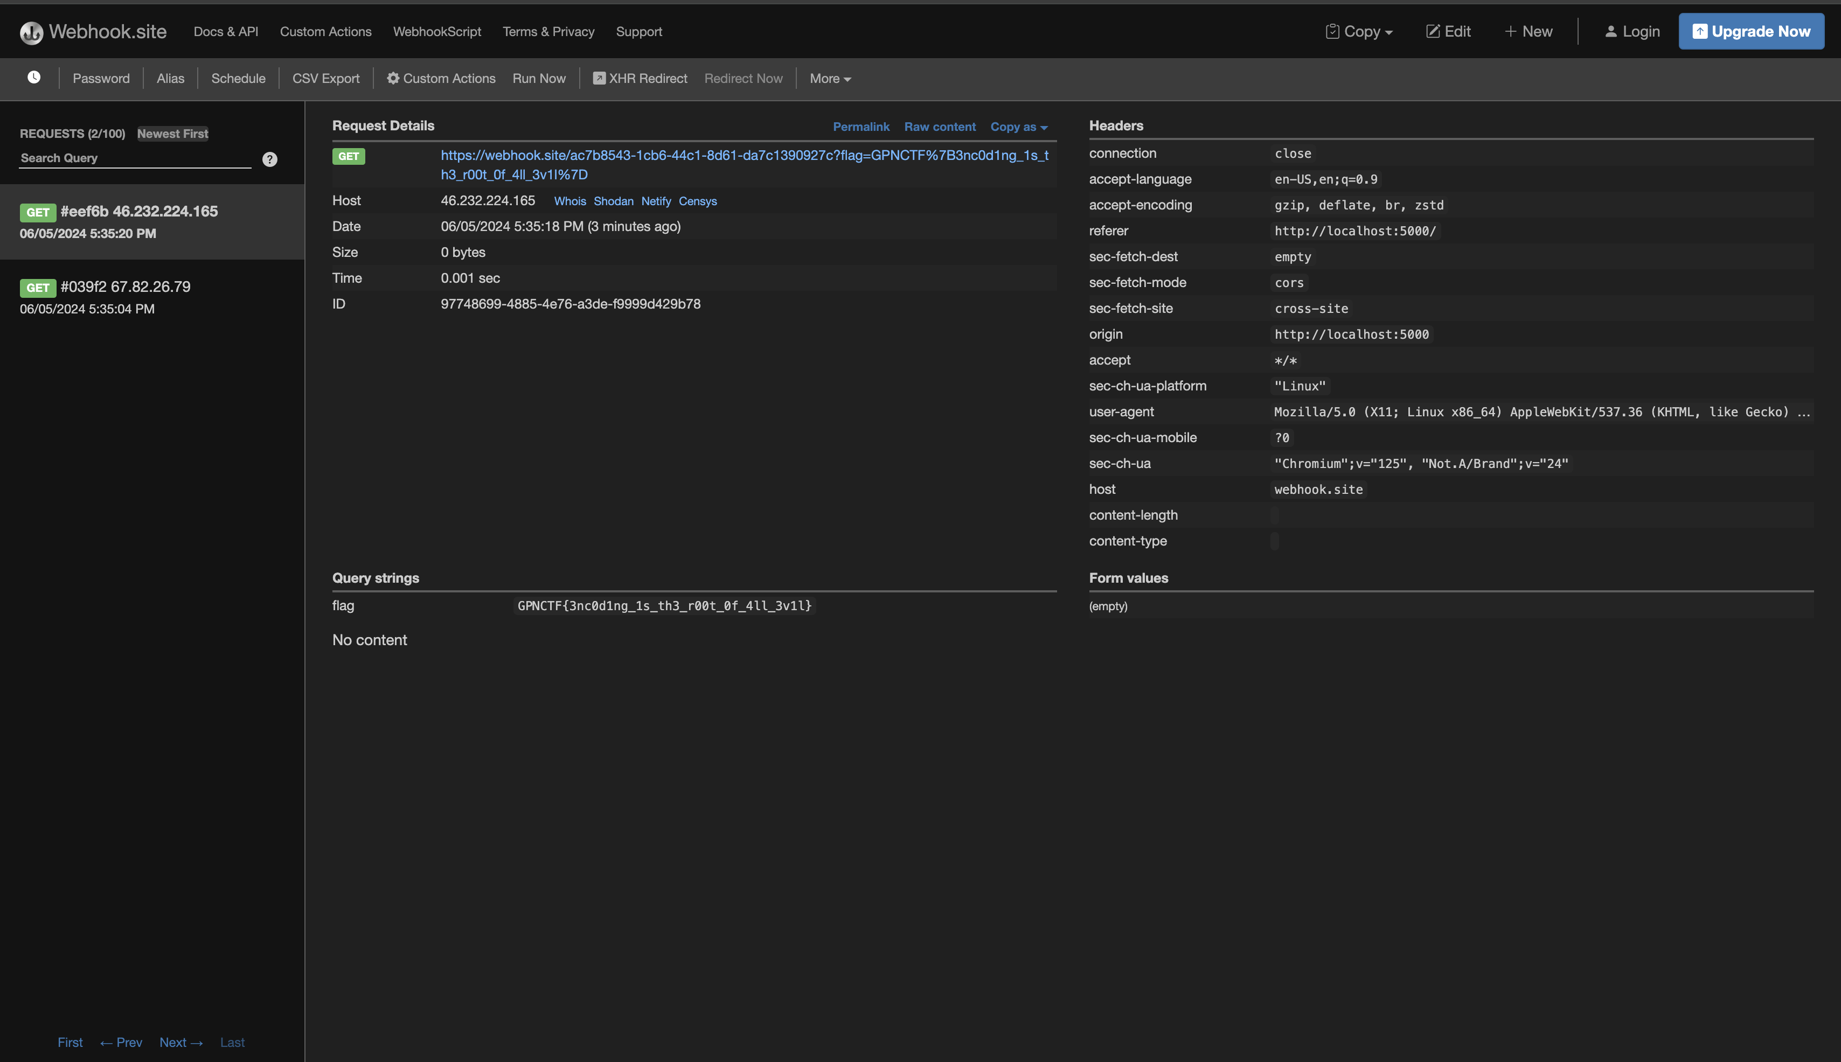Image resolution: width=1841 pixels, height=1062 pixels.
Task: Toggle XHR Redirect option
Action: click(x=640, y=78)
